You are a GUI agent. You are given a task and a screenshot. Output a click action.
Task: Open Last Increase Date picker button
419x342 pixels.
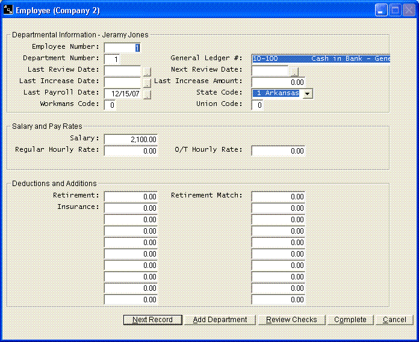(x=147, y=82)
